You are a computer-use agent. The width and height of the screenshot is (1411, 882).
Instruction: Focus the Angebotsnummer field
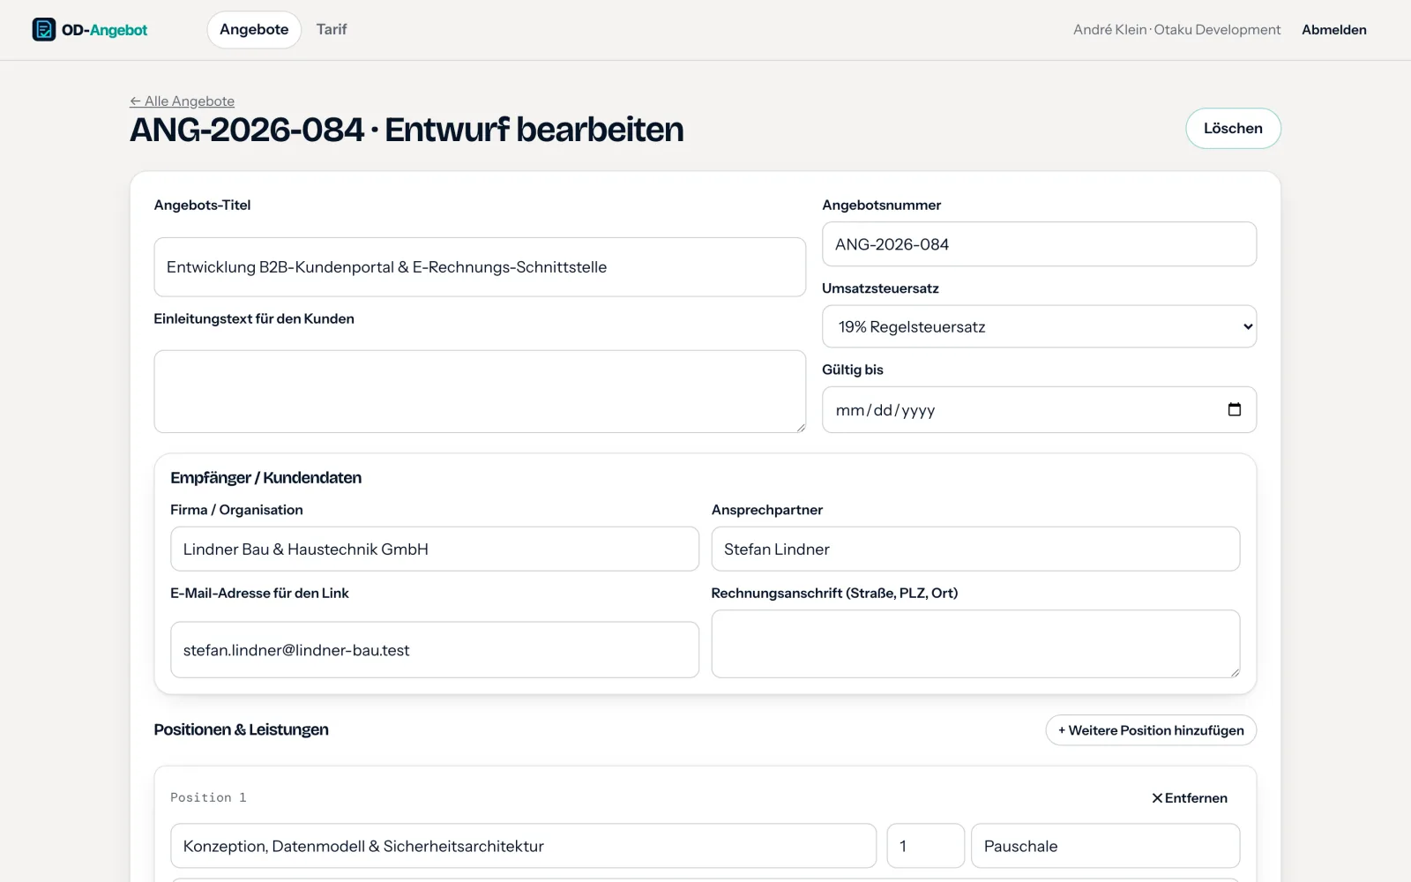point(1039,244)
